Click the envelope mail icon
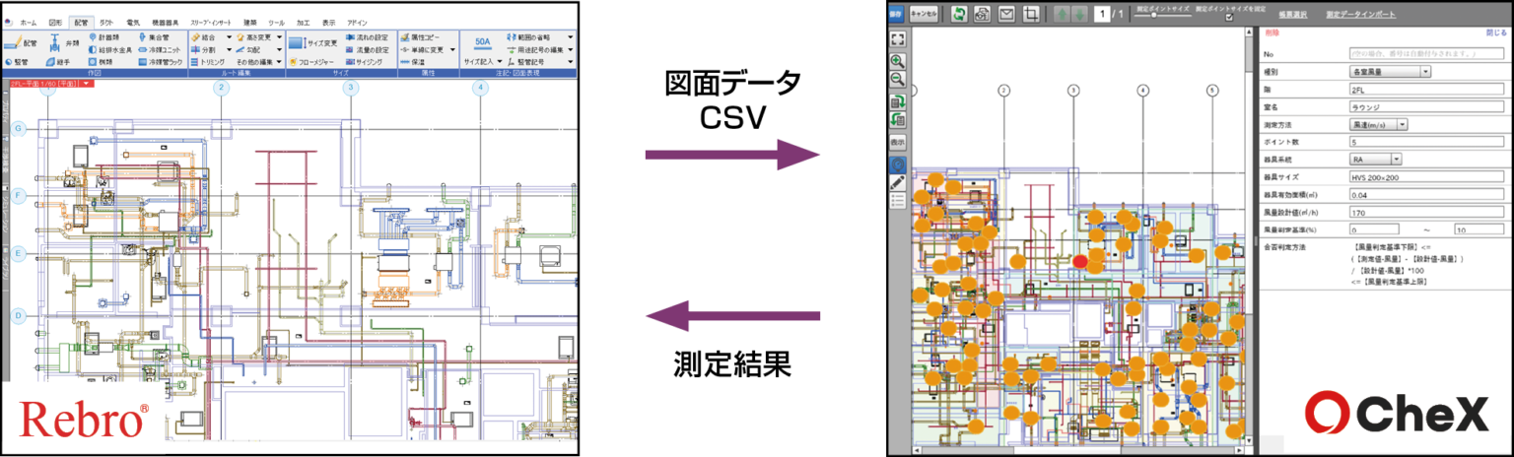The width and height of the screenshot is (1514, 457). click(1006, 14)
